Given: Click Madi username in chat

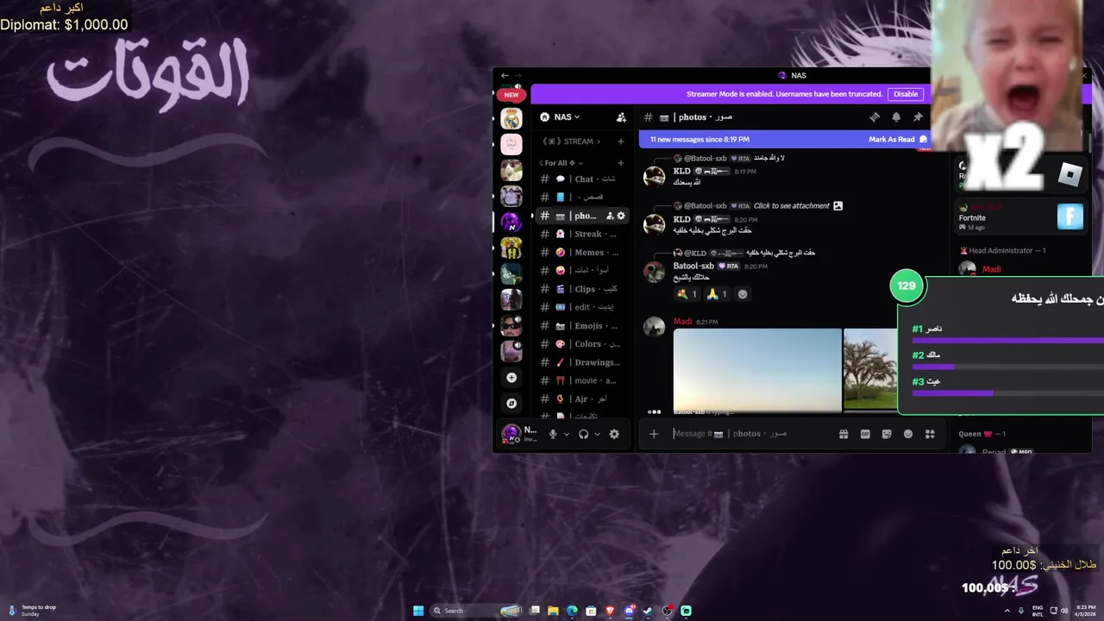Looking at the screenshot, I should pos(682,322).
